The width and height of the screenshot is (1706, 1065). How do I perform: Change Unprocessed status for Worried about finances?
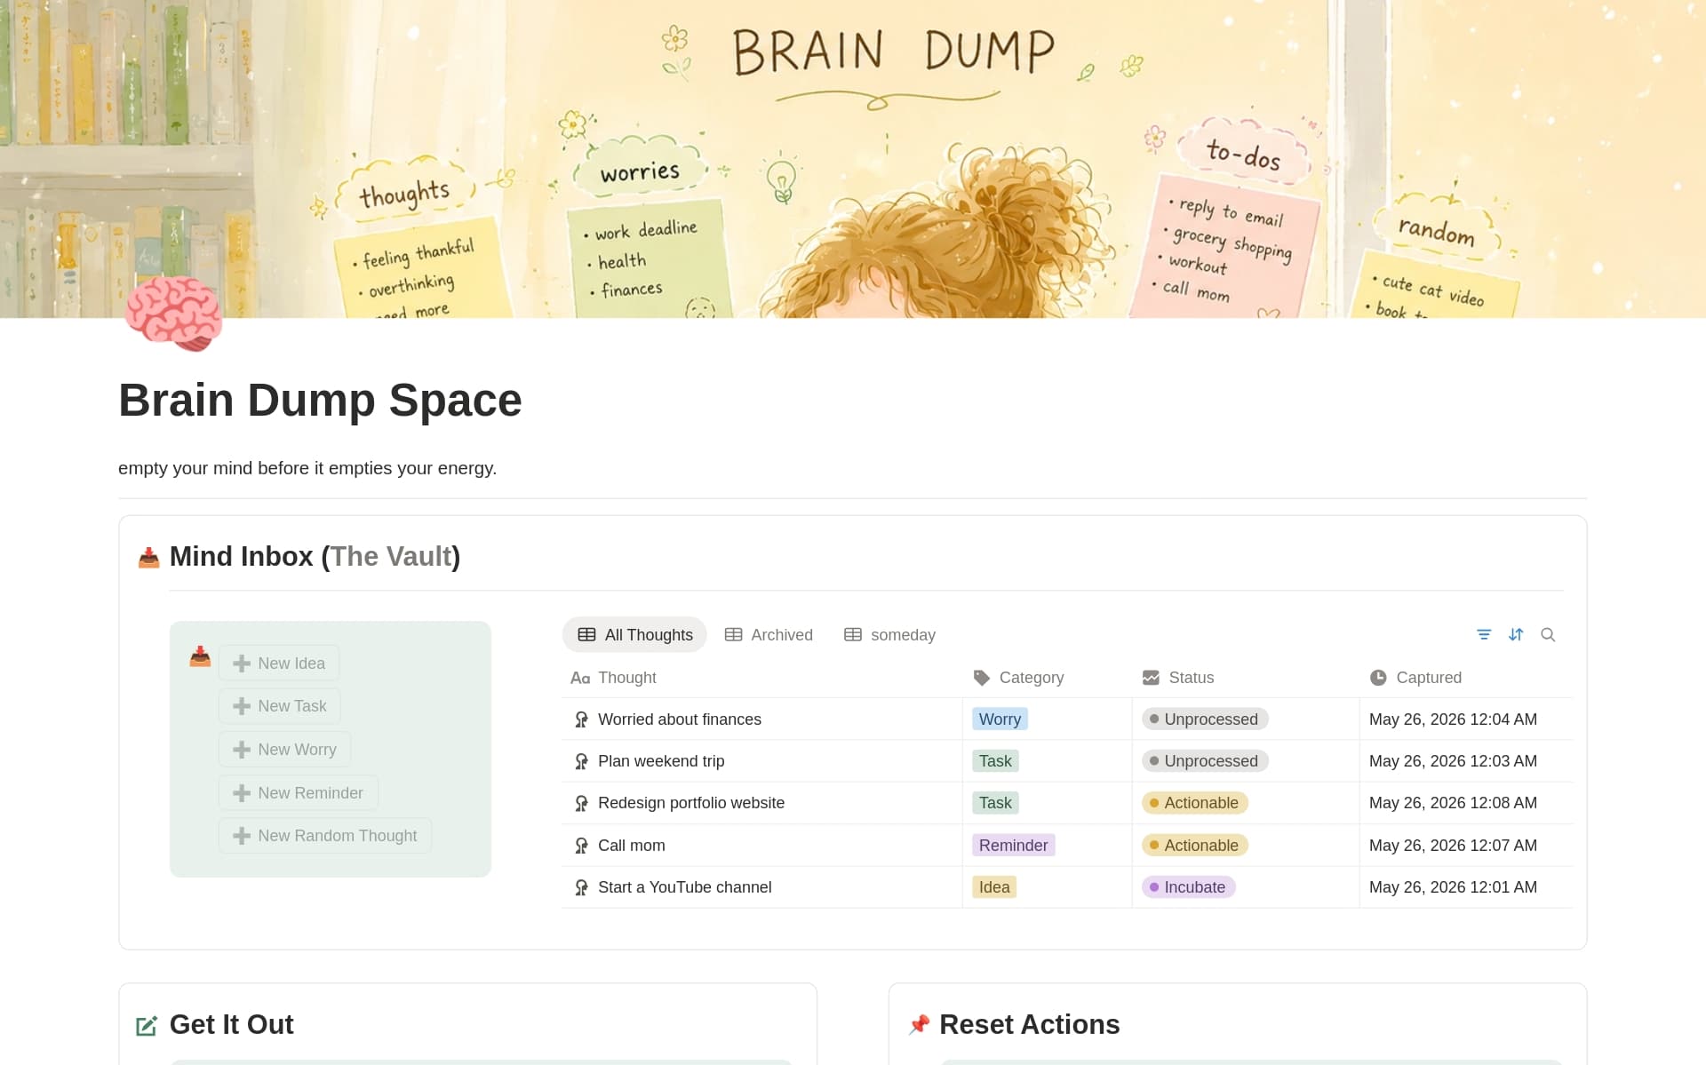pyautogui.click(x=1205, y=719)
